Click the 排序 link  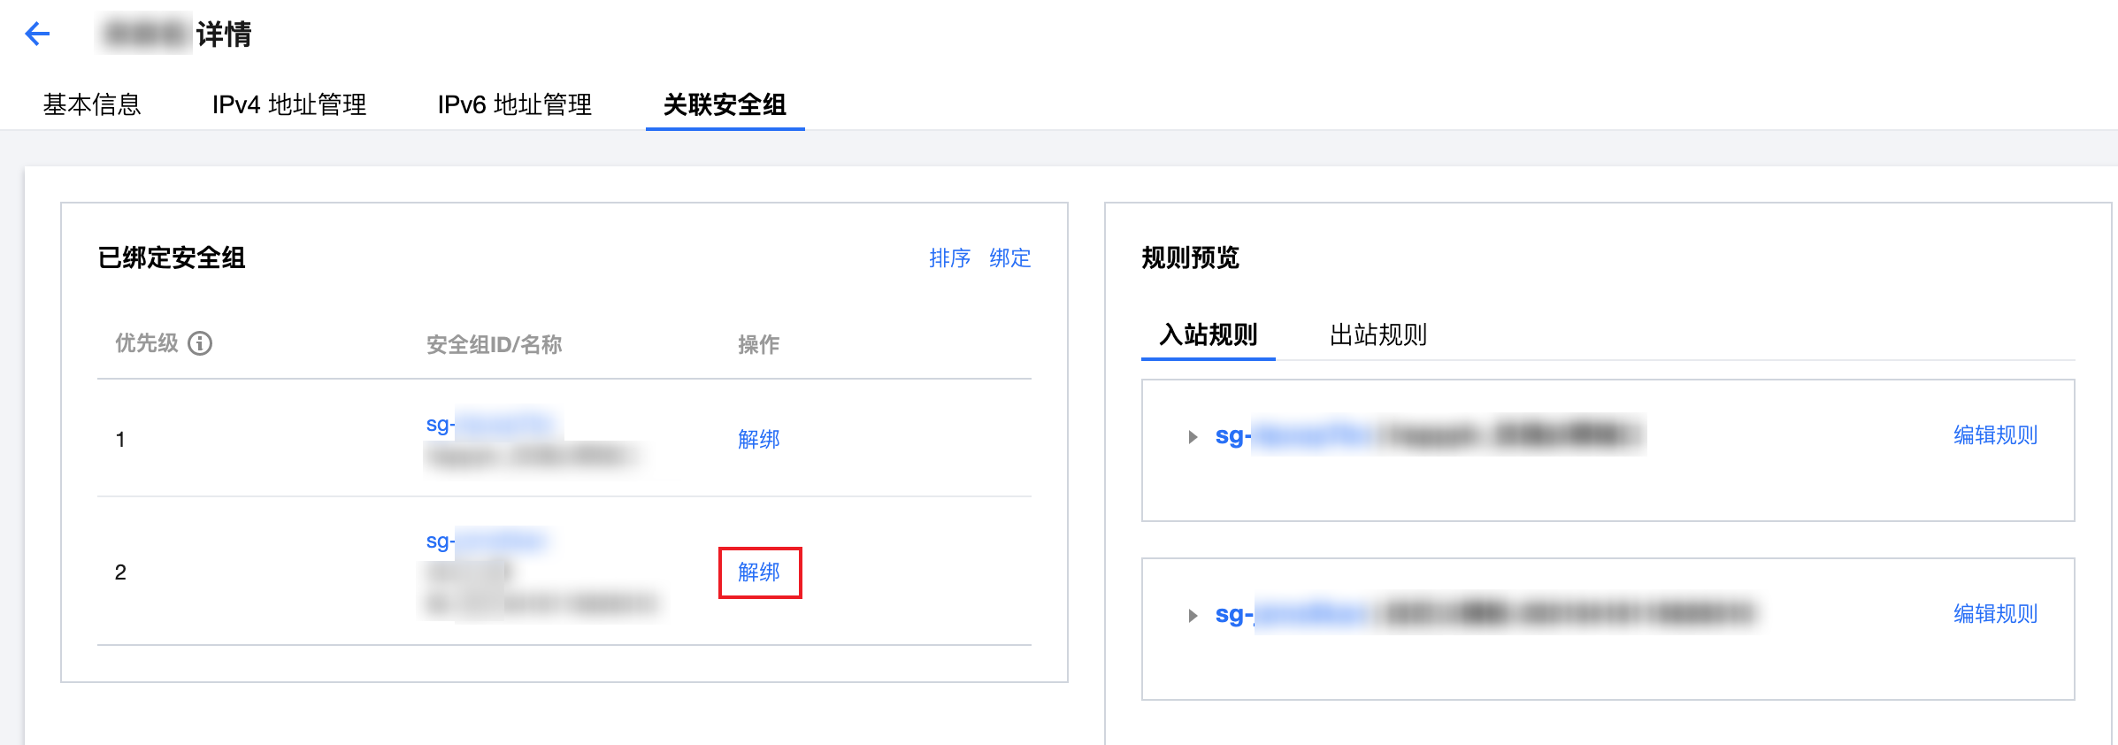pyautogui.click(x=949, y=257)
